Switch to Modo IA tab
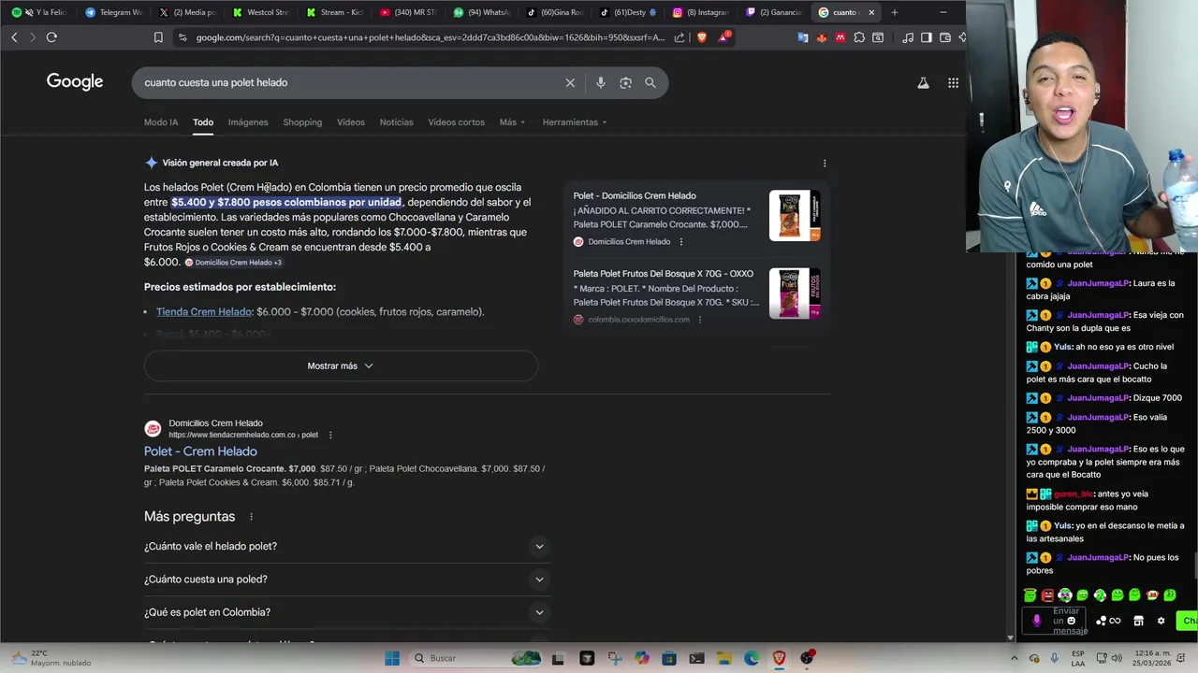 pos(161,122)
